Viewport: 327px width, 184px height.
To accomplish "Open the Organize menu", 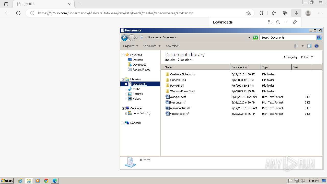I will (131, 46).
